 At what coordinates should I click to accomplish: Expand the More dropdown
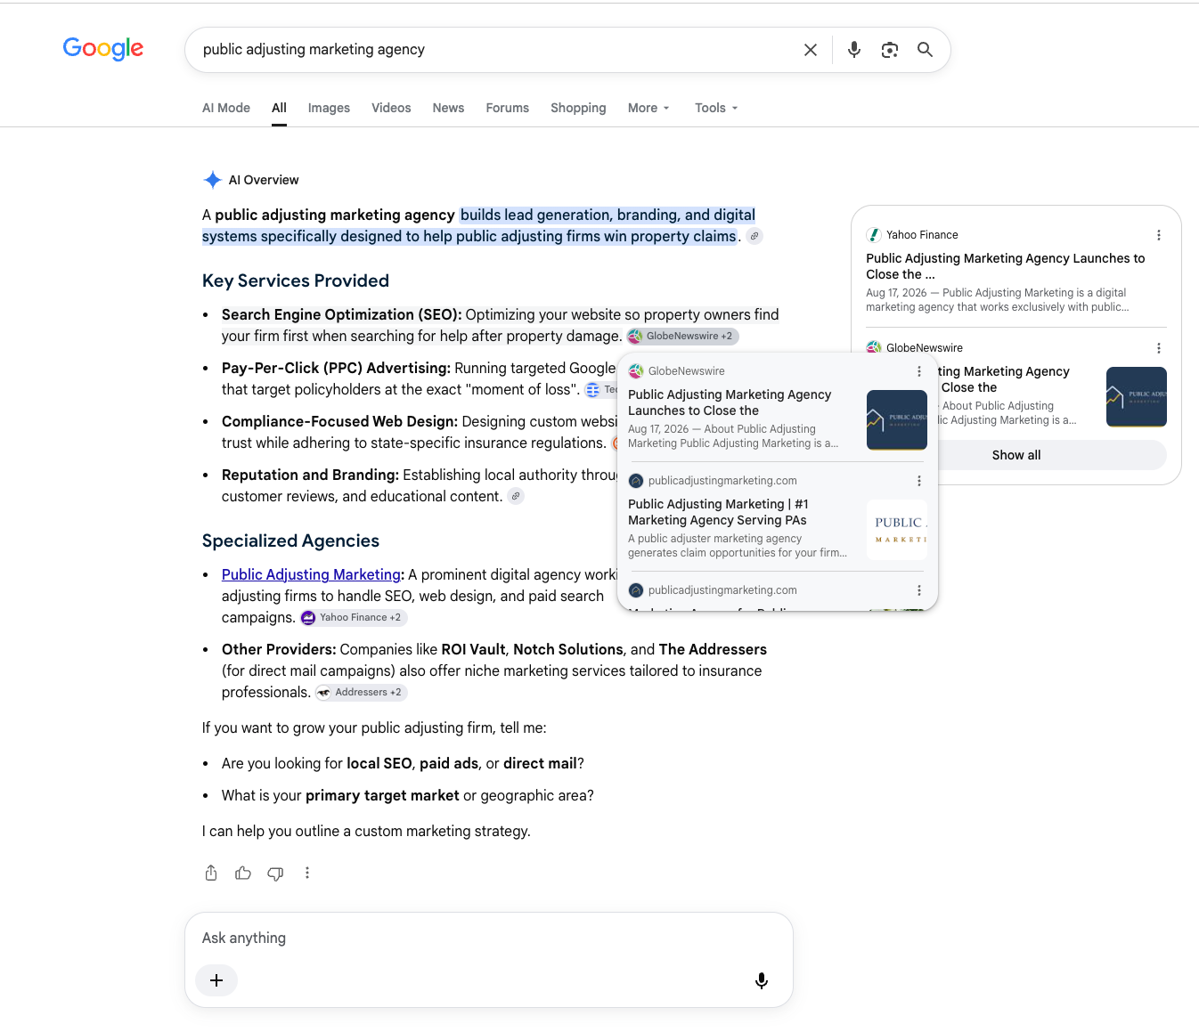click(x=648, y=108)
